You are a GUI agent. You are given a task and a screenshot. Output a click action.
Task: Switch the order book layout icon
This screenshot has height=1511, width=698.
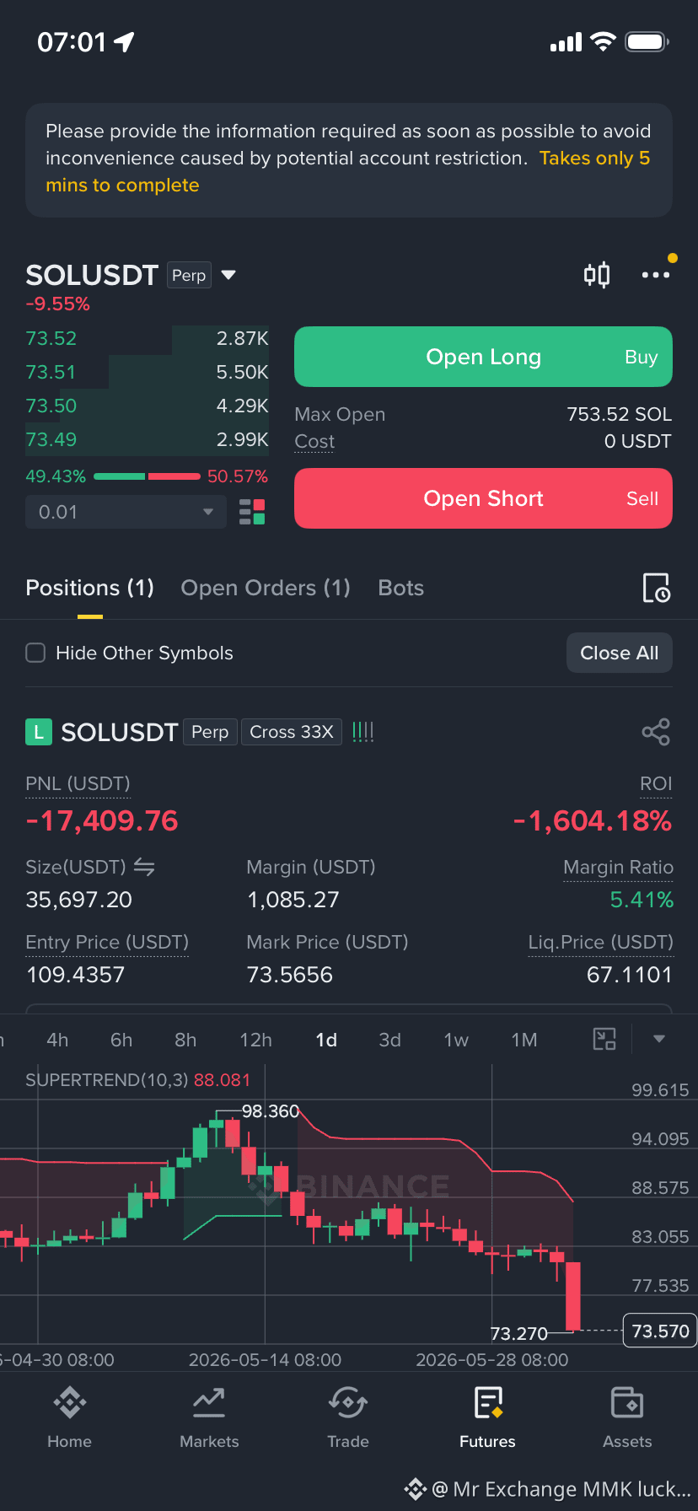[252, 512]
